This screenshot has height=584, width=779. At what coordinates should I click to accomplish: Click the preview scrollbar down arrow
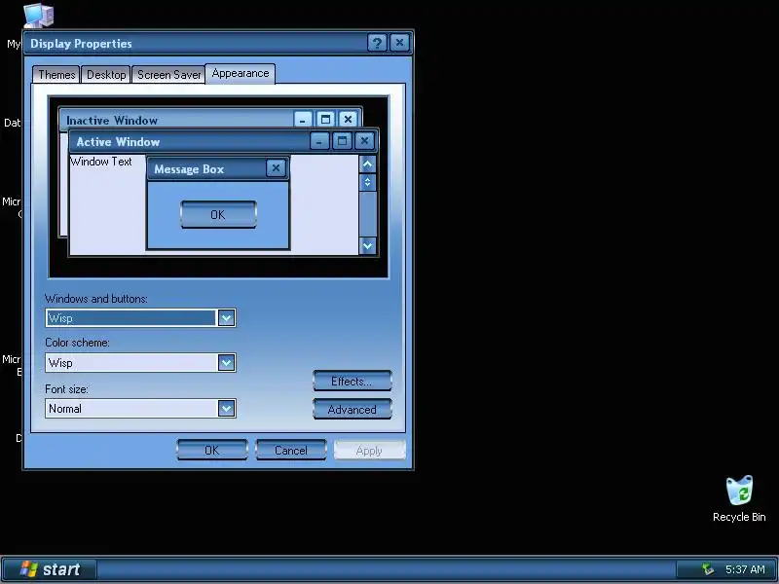[368, 245]
